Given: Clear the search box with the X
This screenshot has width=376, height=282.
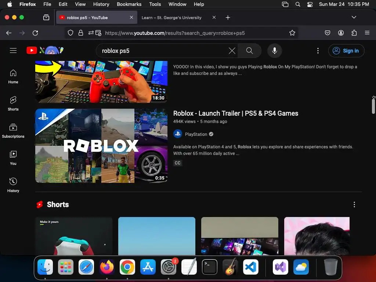Looking at the screenshot, I should [232, 51].
